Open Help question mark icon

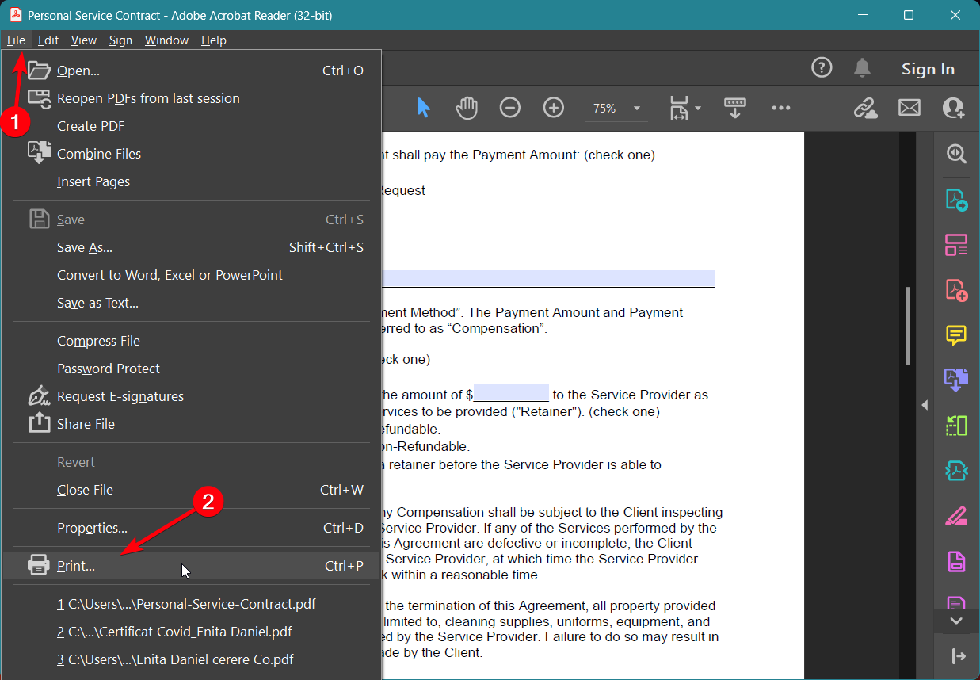tap(822, 68)
